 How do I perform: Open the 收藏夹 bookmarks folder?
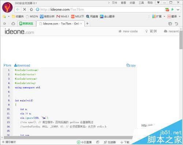18,16
